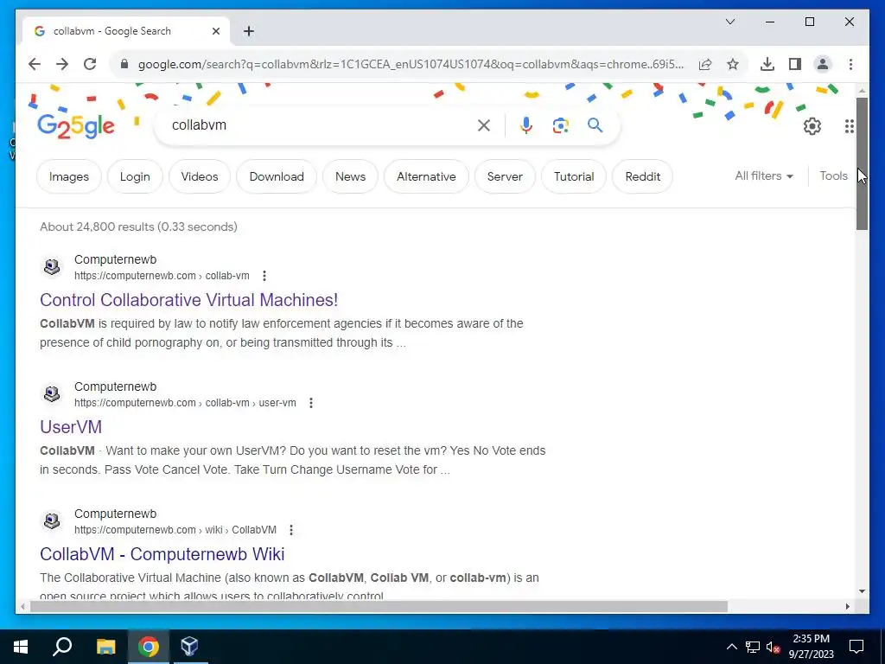Open the Chrome three-dot menu
Viewport: 885px width, 664px height.
point(850,64)
